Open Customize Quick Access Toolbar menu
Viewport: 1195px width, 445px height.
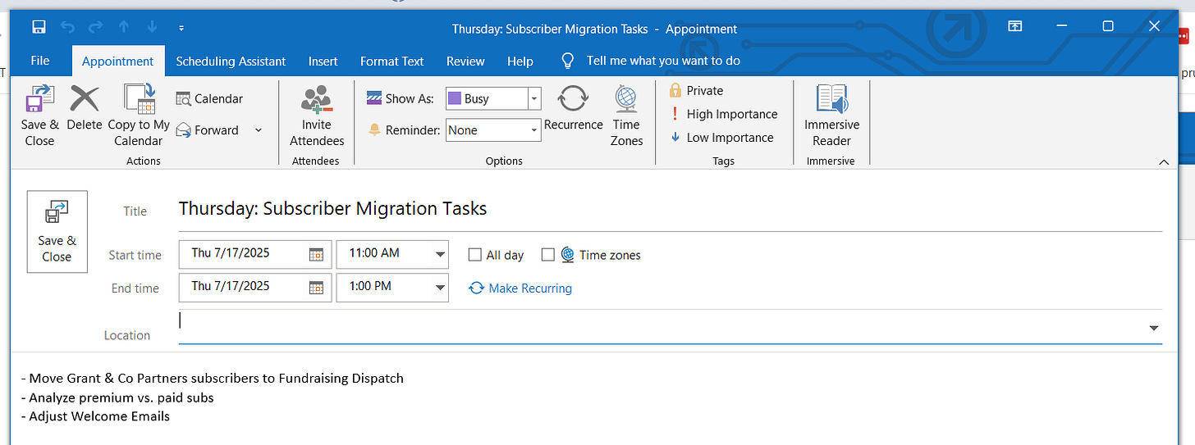(181, 28)
